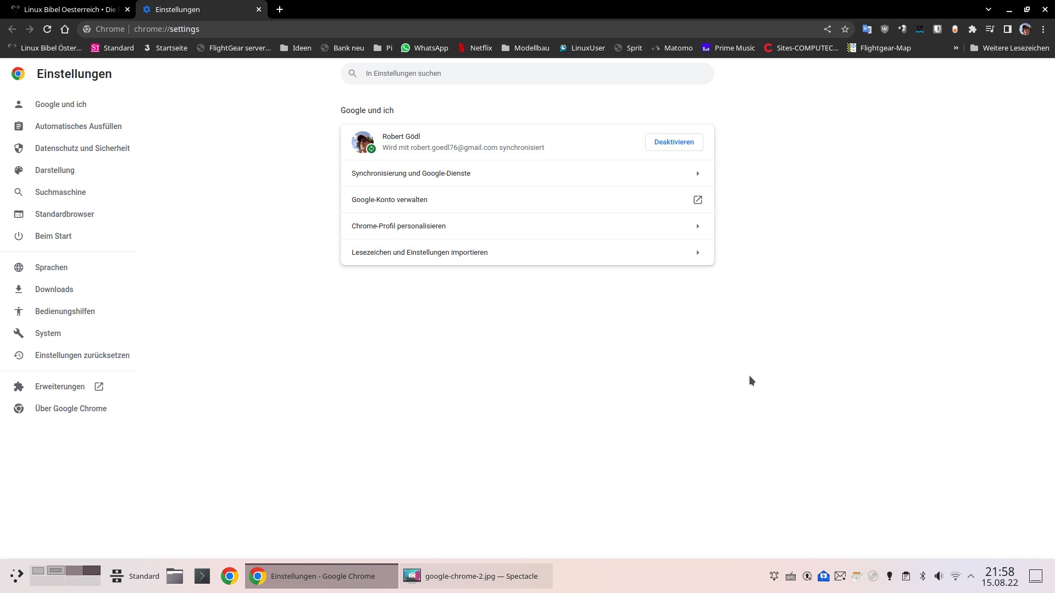Open the Chrome side panel icon
The width and height of the screenshot is (1055, 593).
(1007, 29)
